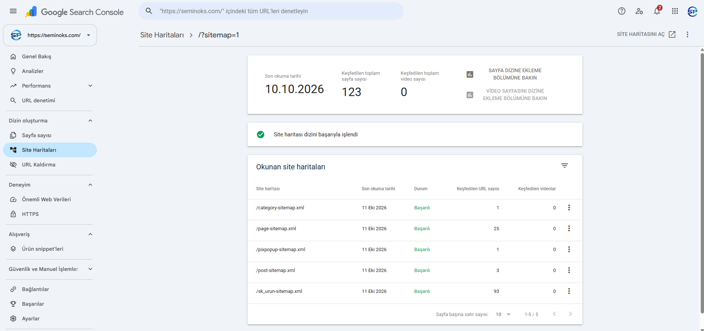The height and width of the screenshot is (331, 704).
Task: Open Ayarlar settings in sidebar
Action: click(50, 319)
